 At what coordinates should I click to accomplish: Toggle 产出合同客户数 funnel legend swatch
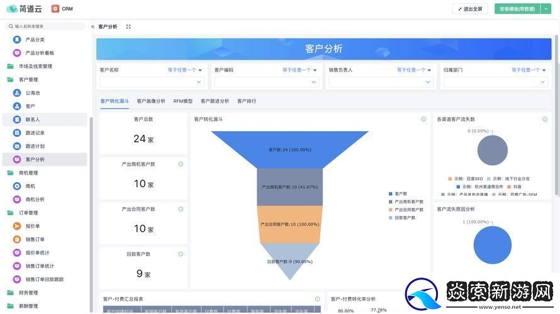pos(390,210)
